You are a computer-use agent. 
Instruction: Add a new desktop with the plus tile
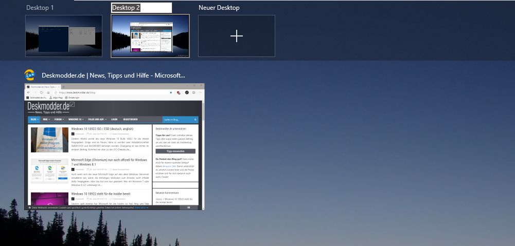click(x=237, y=36)
